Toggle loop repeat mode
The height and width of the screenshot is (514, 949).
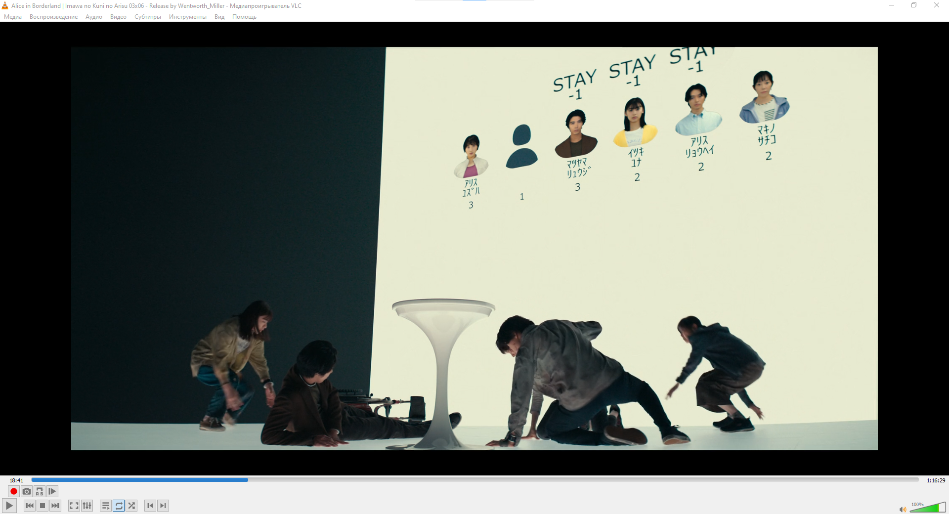(119, 506)
